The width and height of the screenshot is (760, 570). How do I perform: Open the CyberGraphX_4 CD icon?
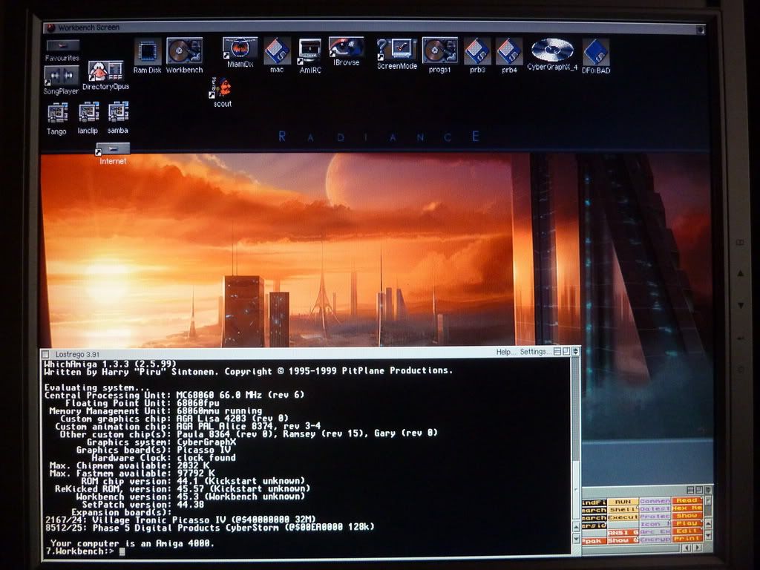coord(552,50)
